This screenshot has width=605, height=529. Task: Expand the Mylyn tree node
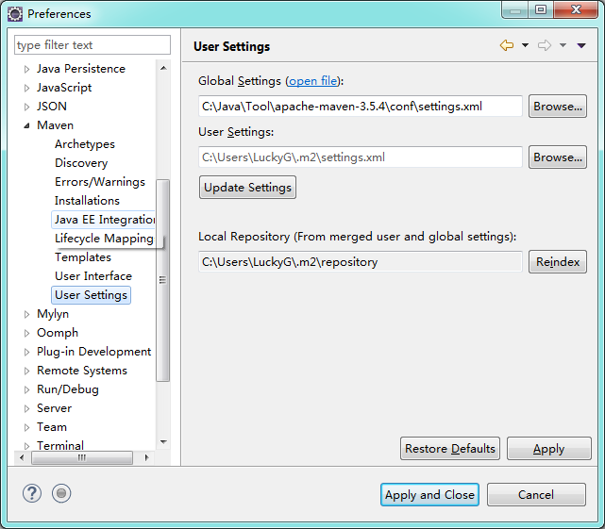[26, 314]
